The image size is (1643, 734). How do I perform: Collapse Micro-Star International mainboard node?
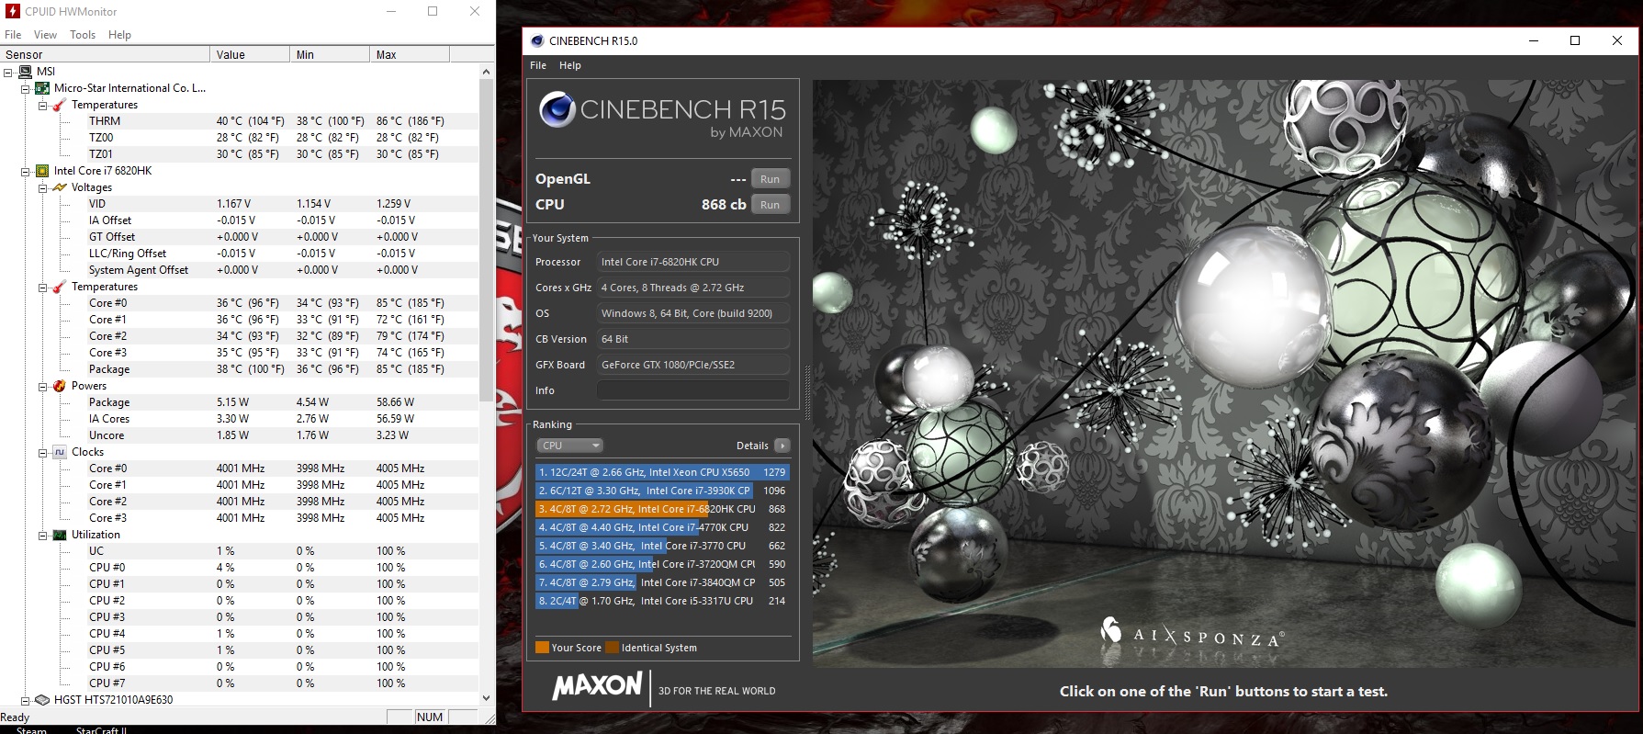coord(26,88)
